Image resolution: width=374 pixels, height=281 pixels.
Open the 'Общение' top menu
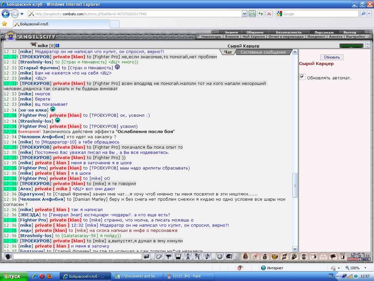pyautogui.click(x=255, y=32)
